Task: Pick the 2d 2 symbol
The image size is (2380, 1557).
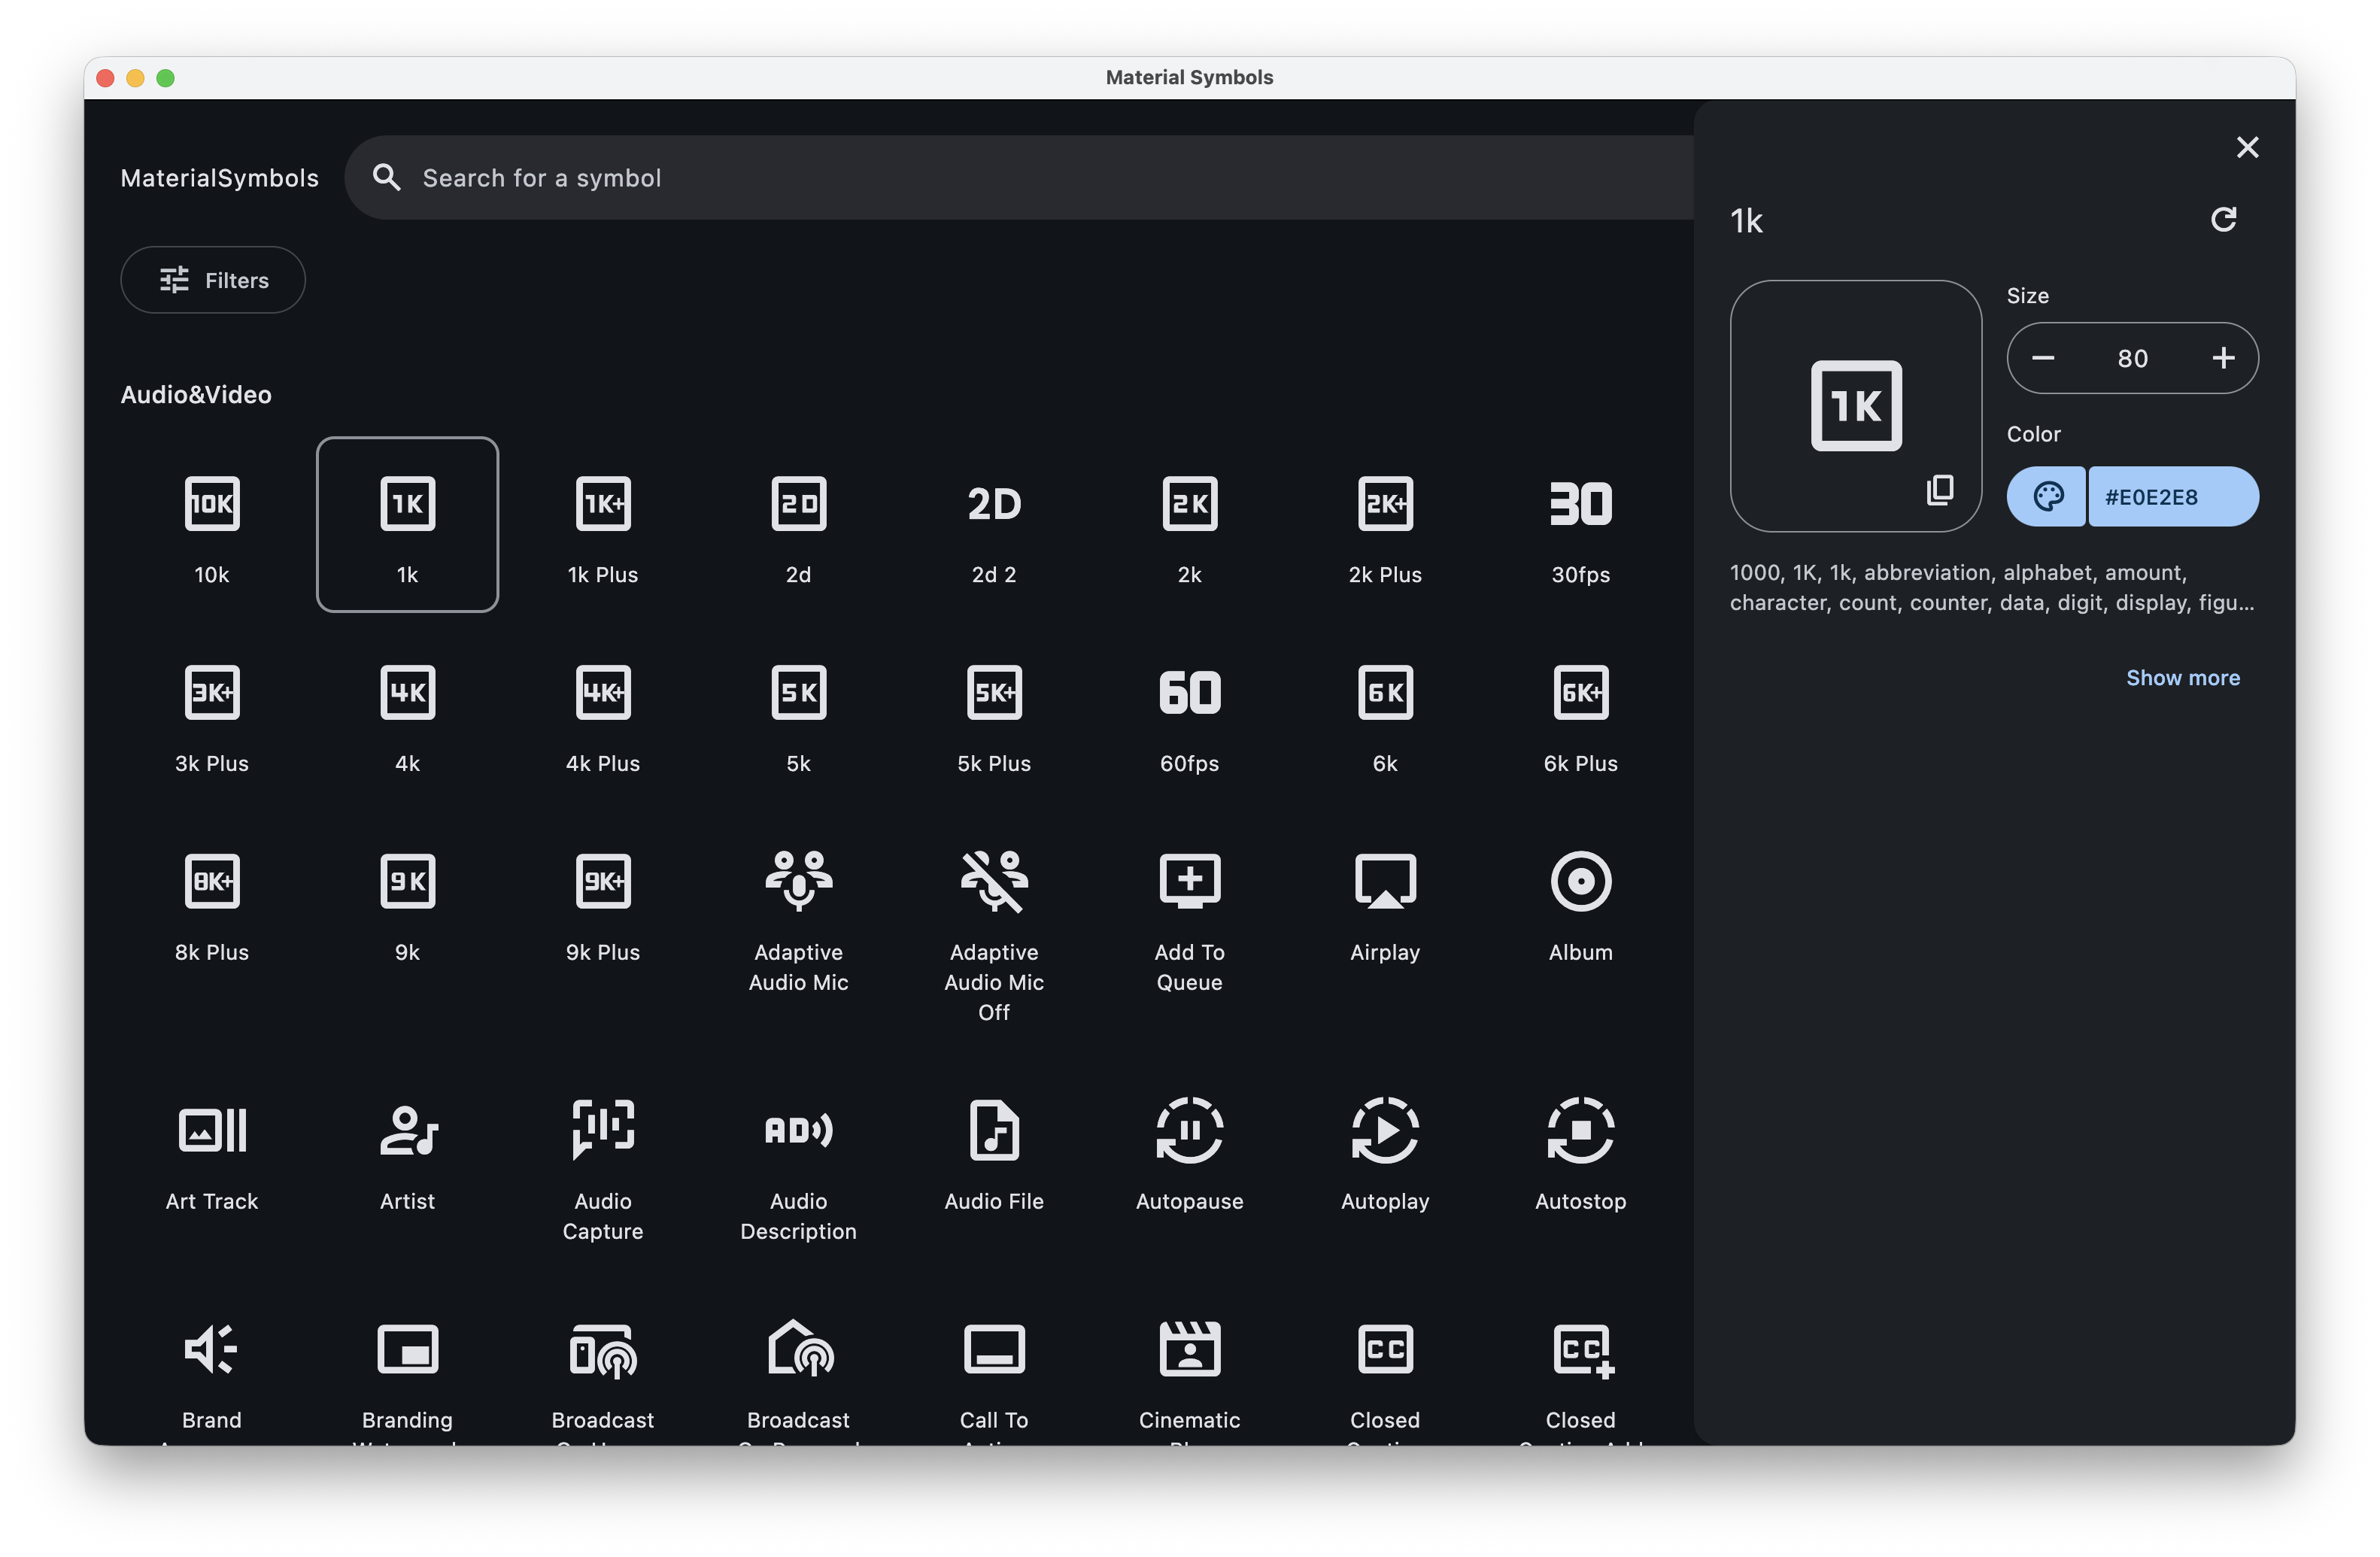Action: [994, 525]
